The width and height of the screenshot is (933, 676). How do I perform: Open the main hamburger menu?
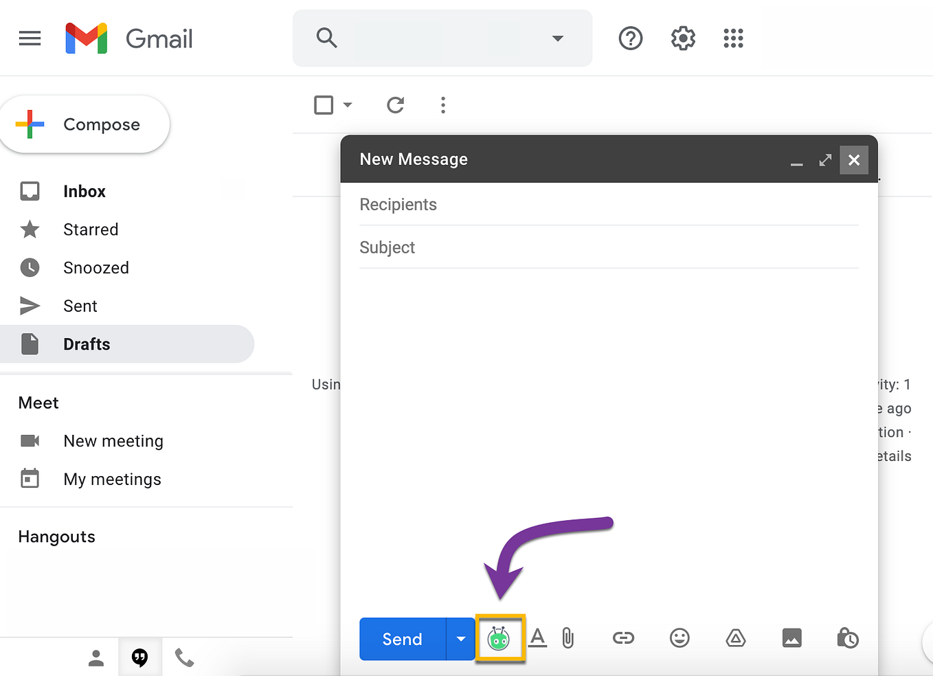30,38
